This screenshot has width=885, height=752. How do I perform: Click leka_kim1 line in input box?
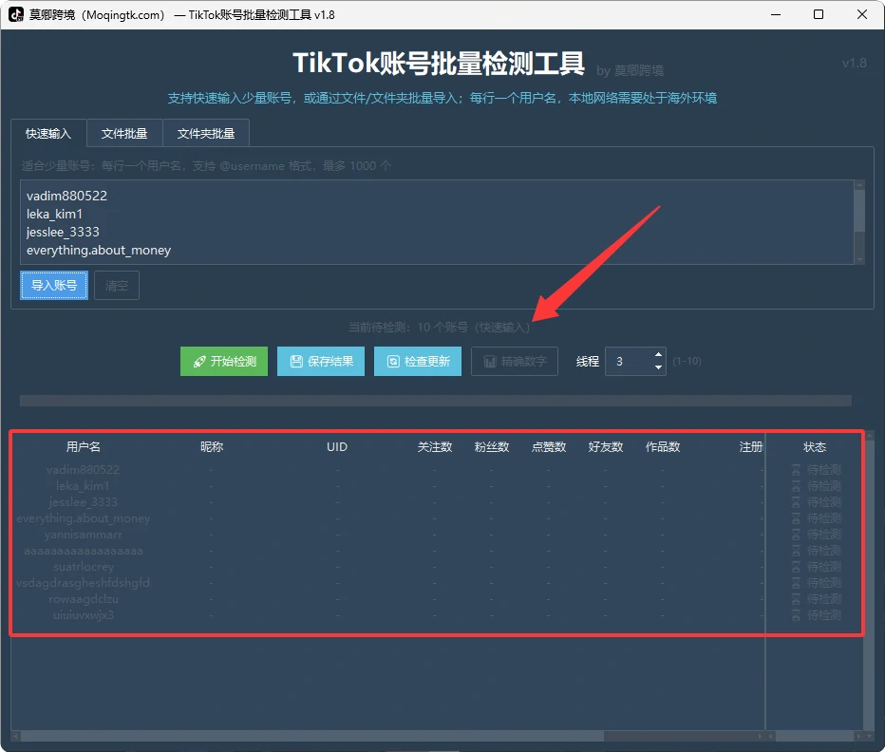point(55,214)
